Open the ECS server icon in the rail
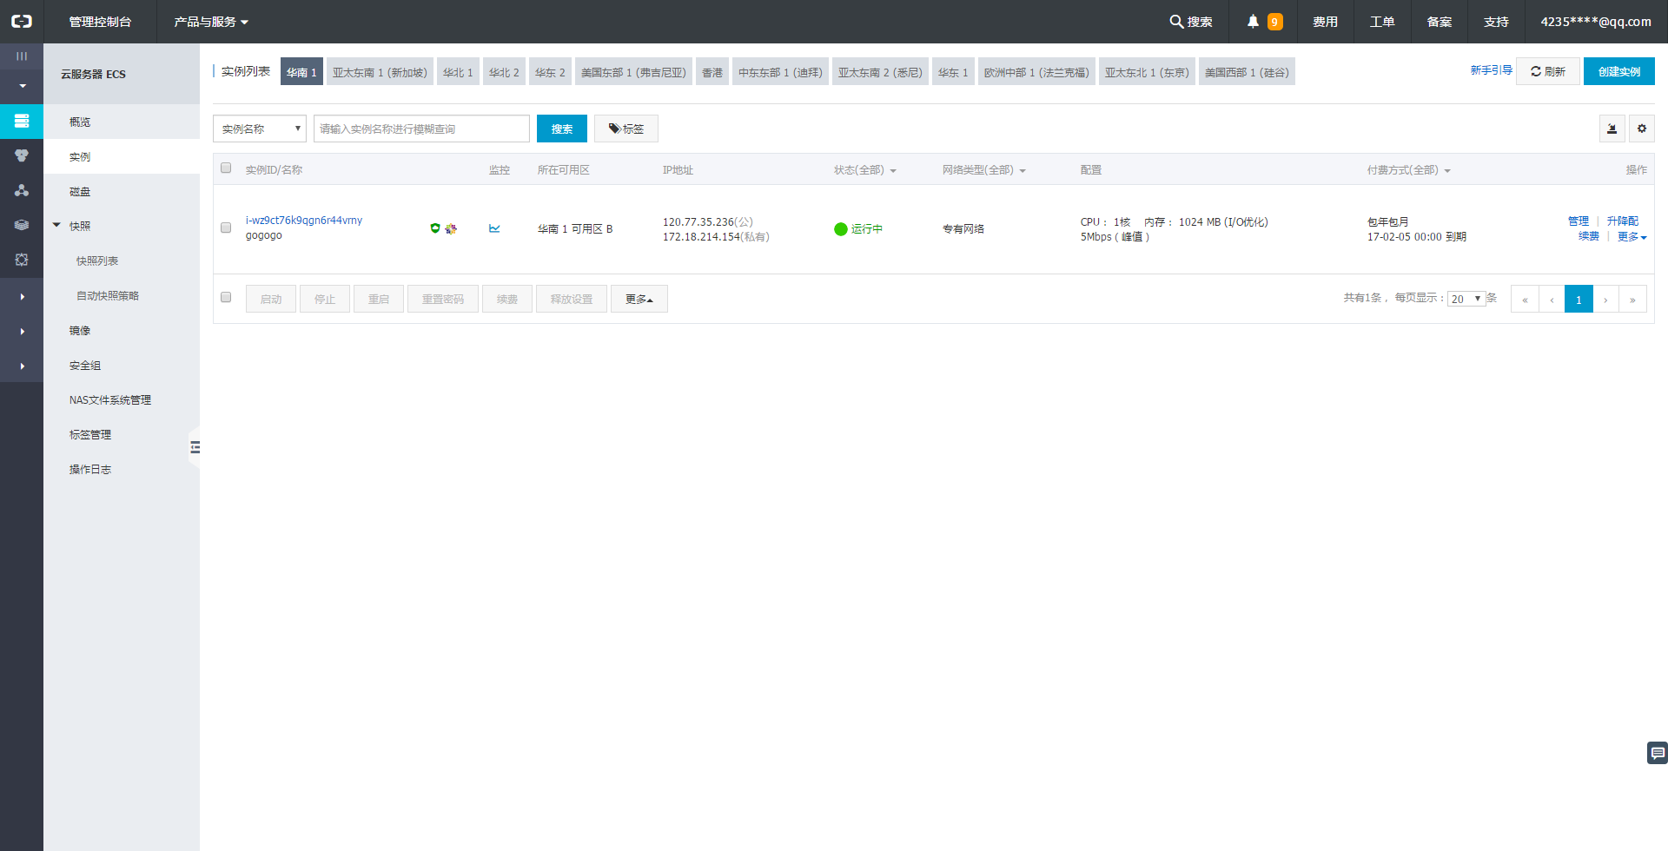 22,121
